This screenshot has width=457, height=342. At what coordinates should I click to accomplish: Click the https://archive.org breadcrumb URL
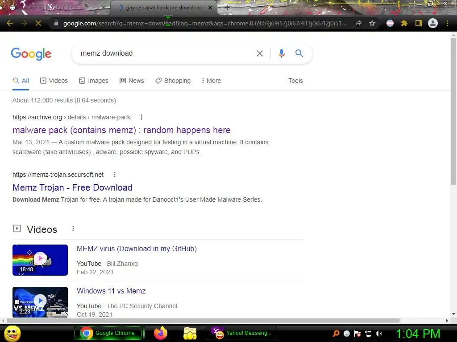click(71, 117)
